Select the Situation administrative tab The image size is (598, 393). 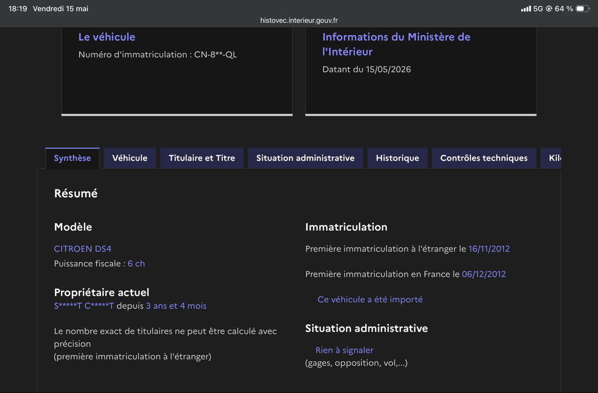[305, 158]
